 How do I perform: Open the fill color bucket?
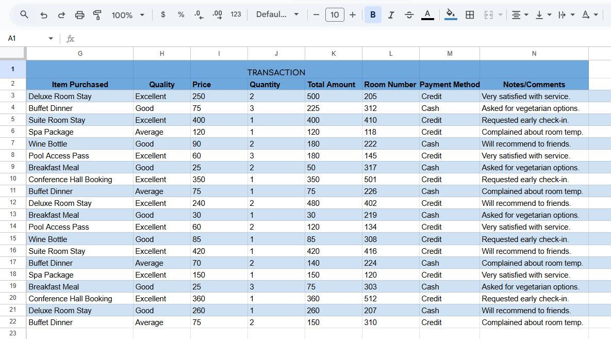(450, 14)
